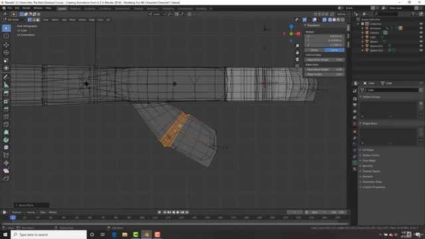Select the Scale tool
425x239 pixels.
tap(6, 60)
